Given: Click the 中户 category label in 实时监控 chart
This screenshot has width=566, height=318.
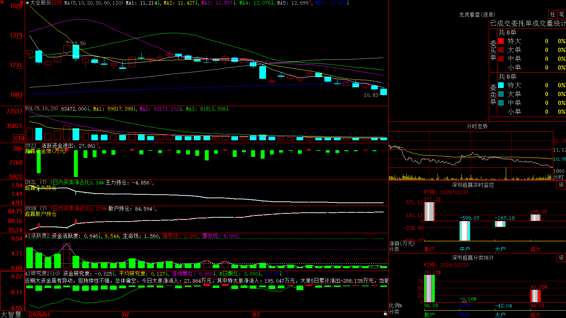Looking at the screenshot, I should 465,249.
